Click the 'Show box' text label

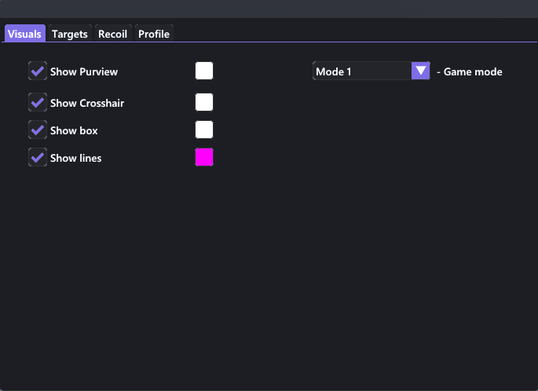74,130
